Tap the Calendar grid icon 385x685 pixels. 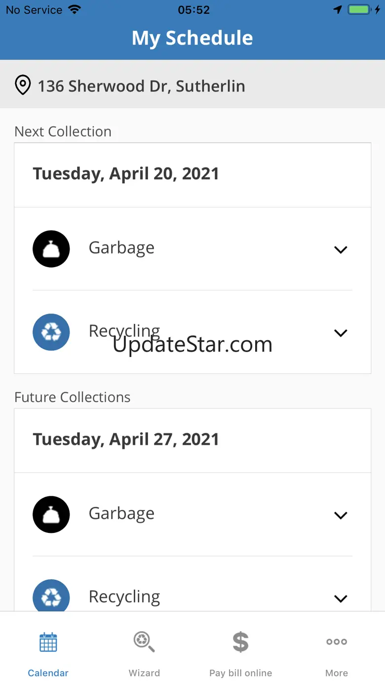tap(48, 642)
